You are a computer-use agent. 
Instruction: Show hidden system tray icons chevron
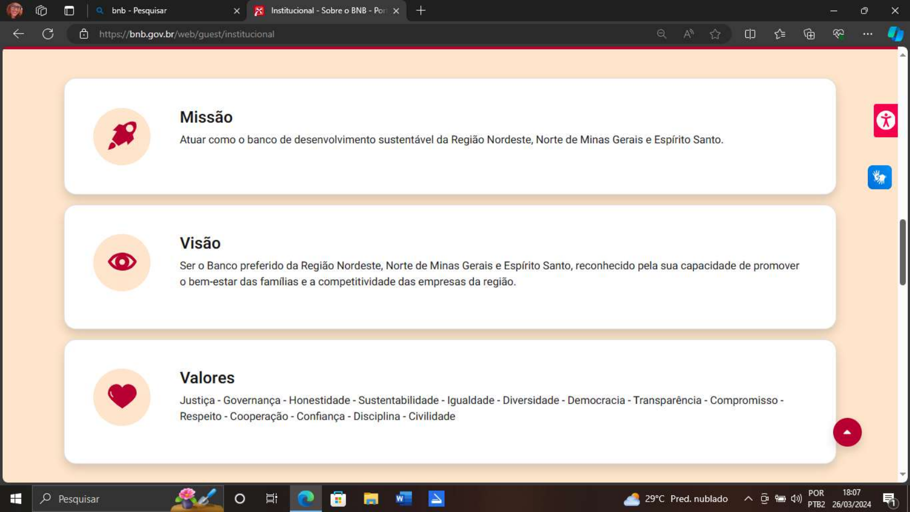point(748,498)
